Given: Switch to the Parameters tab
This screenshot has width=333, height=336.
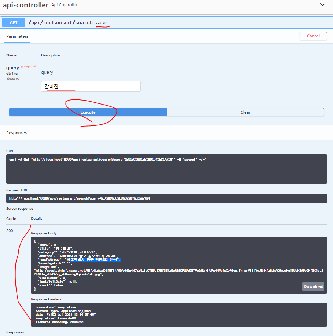Looking at the screenshot, I should [x=17, y=36].
